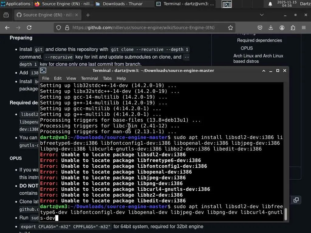Open the terminal window icon menu

point(43,70)
